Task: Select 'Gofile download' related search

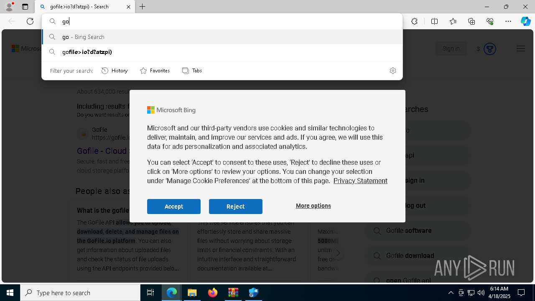Action: click(418, 255)
